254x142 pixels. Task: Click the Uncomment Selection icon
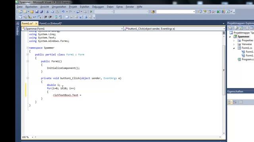pyautogui.click(x=61, y=17)
